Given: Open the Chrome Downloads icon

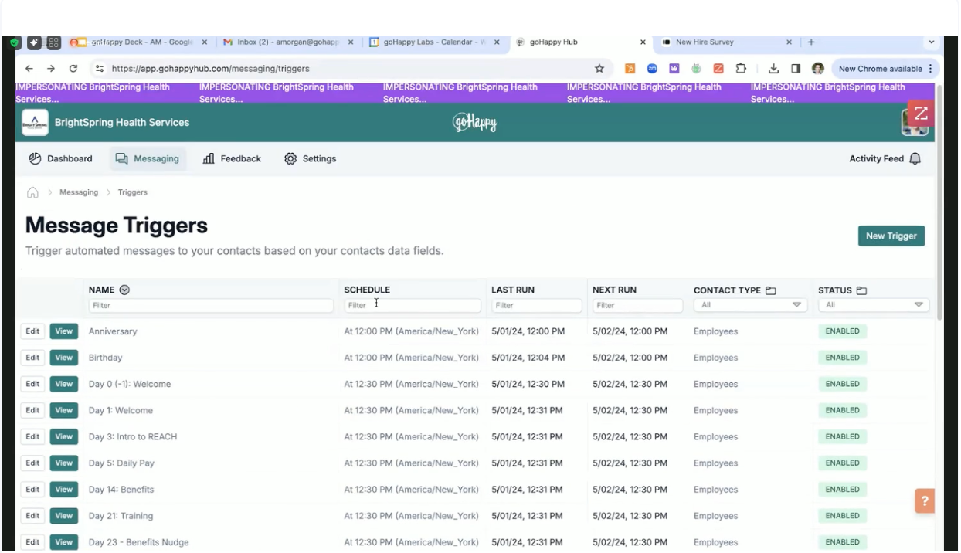Looking at the screenshot, I should pos(773,68).
